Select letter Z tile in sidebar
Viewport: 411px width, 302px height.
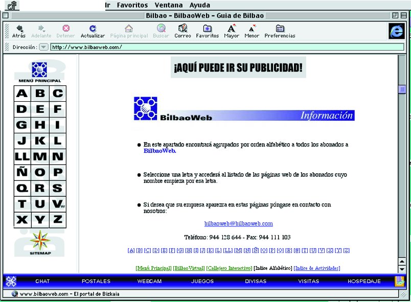58,220
